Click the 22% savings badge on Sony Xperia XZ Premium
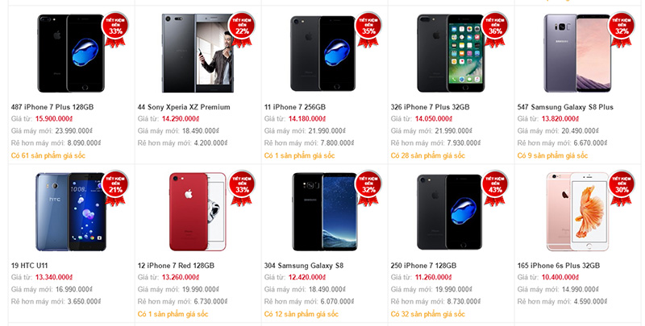645x326 pixels. point(242,29)
